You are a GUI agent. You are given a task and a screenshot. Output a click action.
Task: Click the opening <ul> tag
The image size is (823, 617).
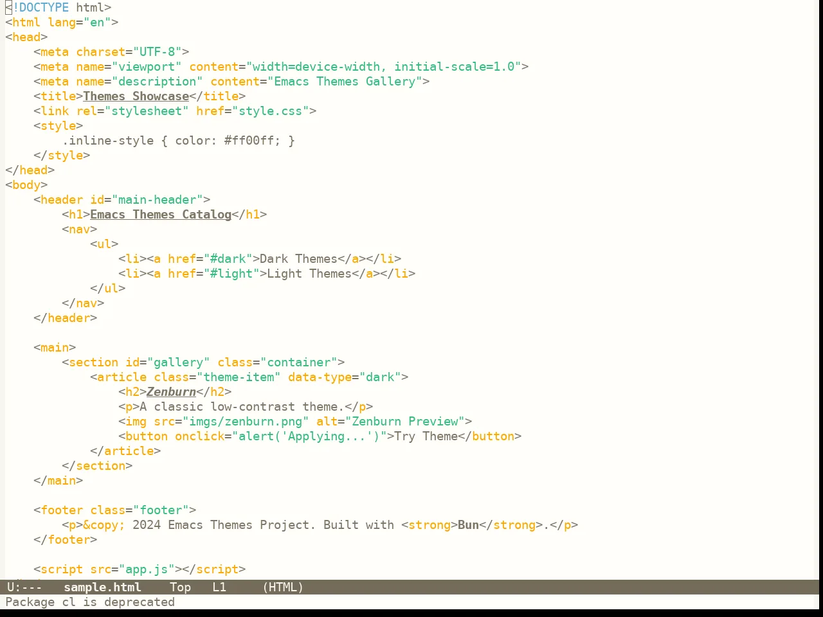click(104, 244)
